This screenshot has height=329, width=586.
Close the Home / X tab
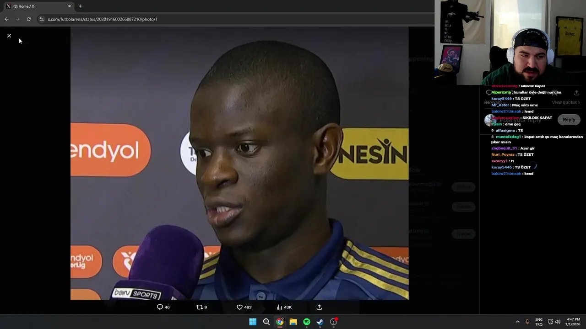(70, 6)
